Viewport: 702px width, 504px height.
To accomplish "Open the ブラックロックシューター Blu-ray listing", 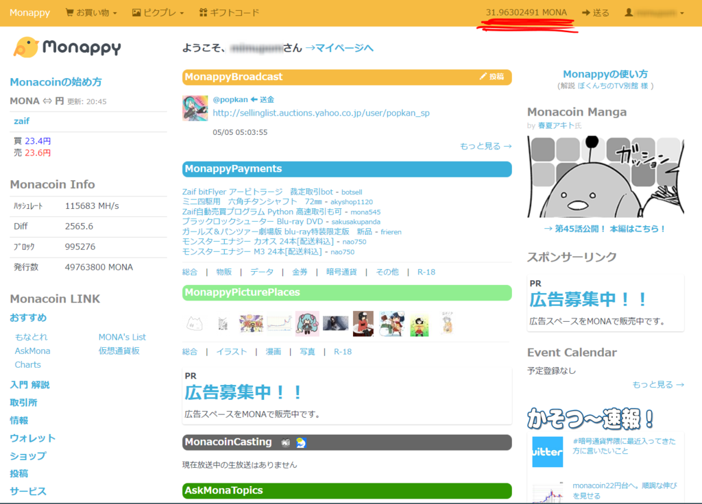I will tap(252, 221).
